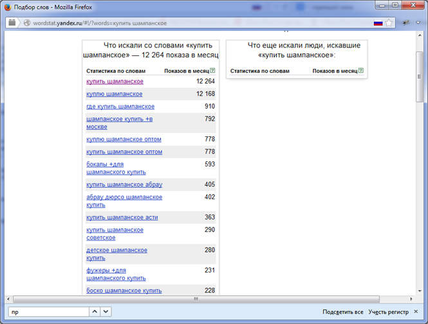
Task: Toggle 'Учесть регистр' case option
Action: pos(389,312)
